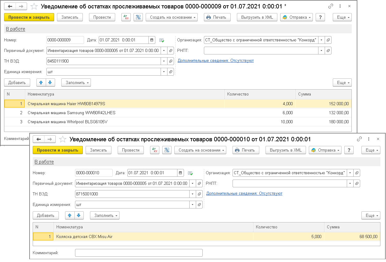
Task: Expand ТН ВЭД 8715001000 dropdown
Action: click(192, 194)
